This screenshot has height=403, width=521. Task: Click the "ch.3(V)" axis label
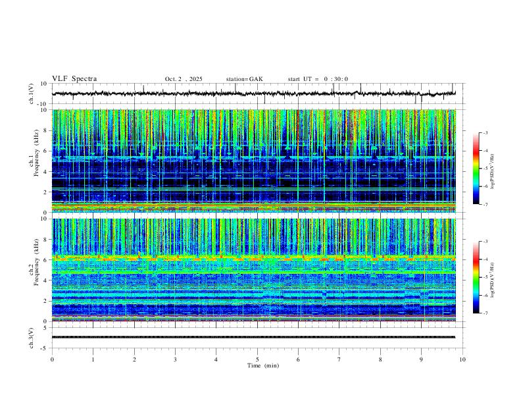(x=32, y=338)
